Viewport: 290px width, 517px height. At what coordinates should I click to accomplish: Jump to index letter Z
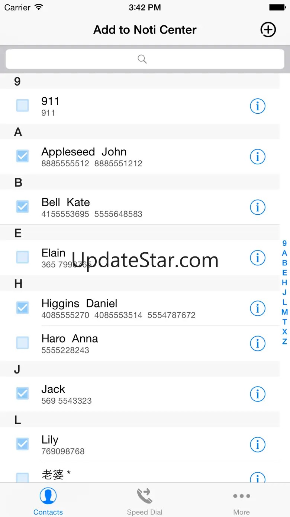tap(284, 341)
